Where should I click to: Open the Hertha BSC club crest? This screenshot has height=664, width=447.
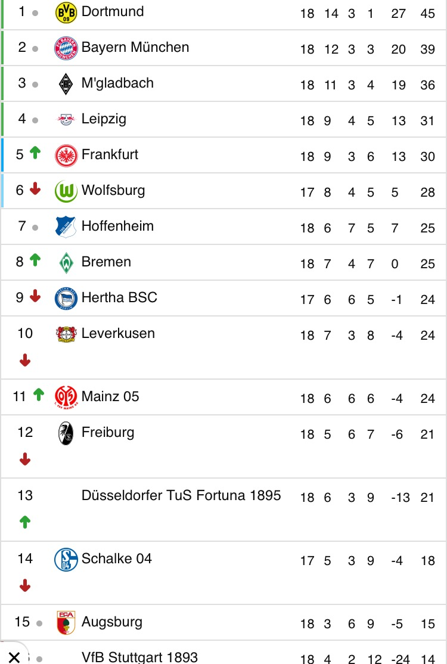[66, 299]
